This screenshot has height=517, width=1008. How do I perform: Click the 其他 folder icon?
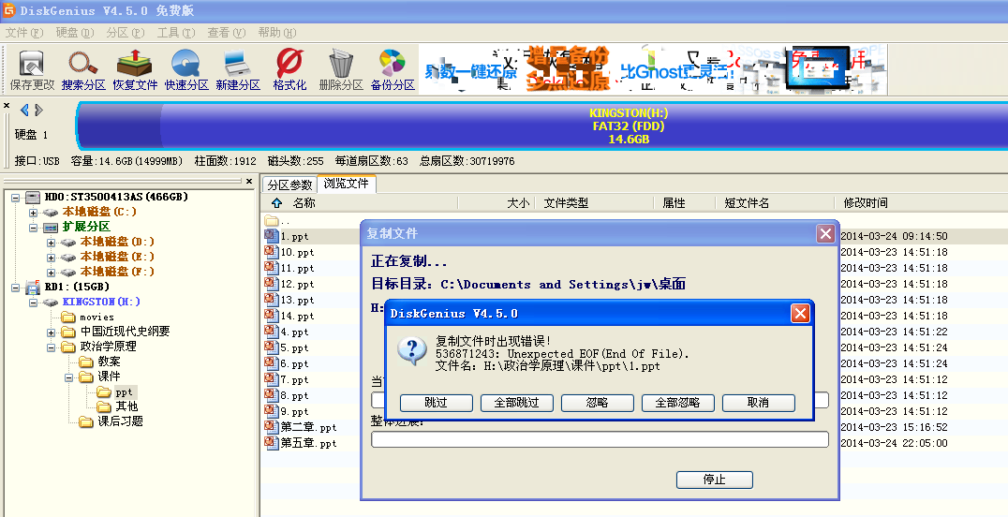tap(104, 406)
